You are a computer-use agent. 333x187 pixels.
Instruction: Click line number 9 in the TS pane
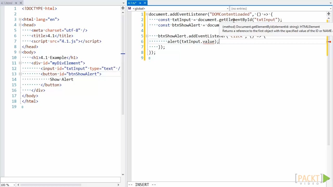point(142,58)
